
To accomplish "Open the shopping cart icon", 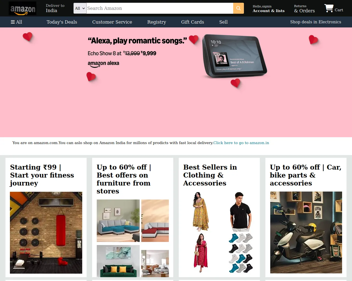I will (x=329, y=8).
